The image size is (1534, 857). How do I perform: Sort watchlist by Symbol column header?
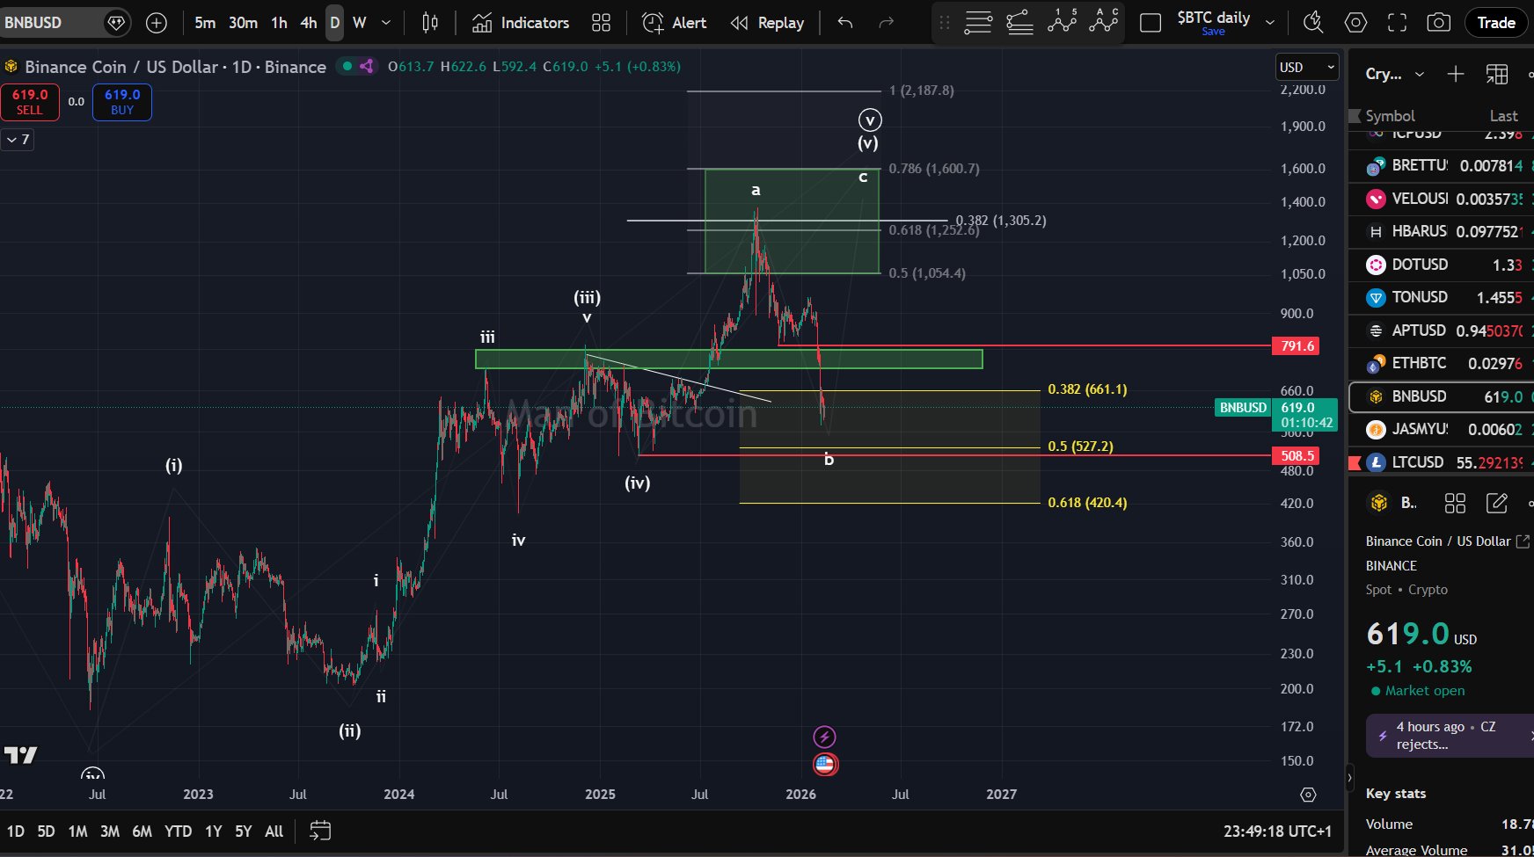(x=1390, y=116)
